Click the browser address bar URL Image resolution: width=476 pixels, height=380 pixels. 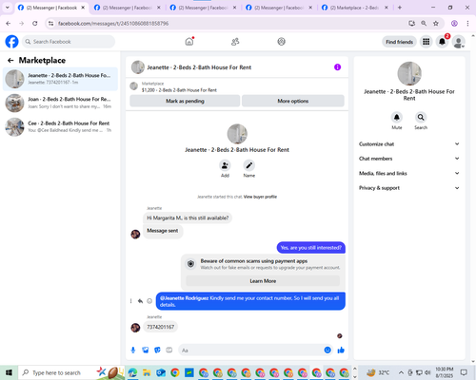coord(113,24)
